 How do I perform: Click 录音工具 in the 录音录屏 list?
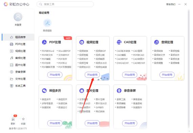(x=121, y=99)
